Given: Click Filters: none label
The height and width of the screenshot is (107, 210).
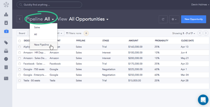Looking at the screenshot, I should tap(75, 33).
